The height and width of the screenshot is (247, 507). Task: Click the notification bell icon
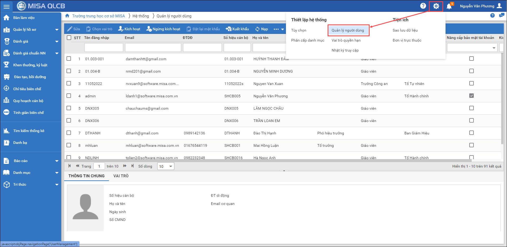[x=449, y=6]
